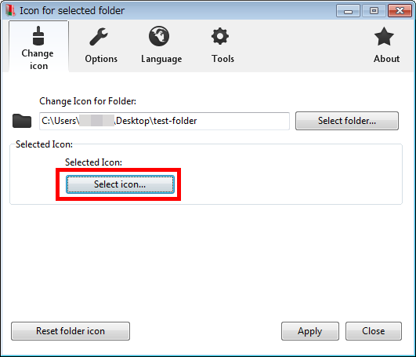Open the Change icon tab
This screenshot has width=416, height=357.
[x=38, y=46]
